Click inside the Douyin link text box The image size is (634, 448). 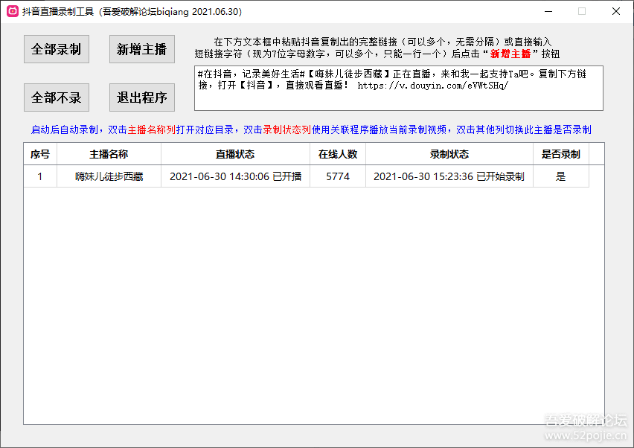399,88
